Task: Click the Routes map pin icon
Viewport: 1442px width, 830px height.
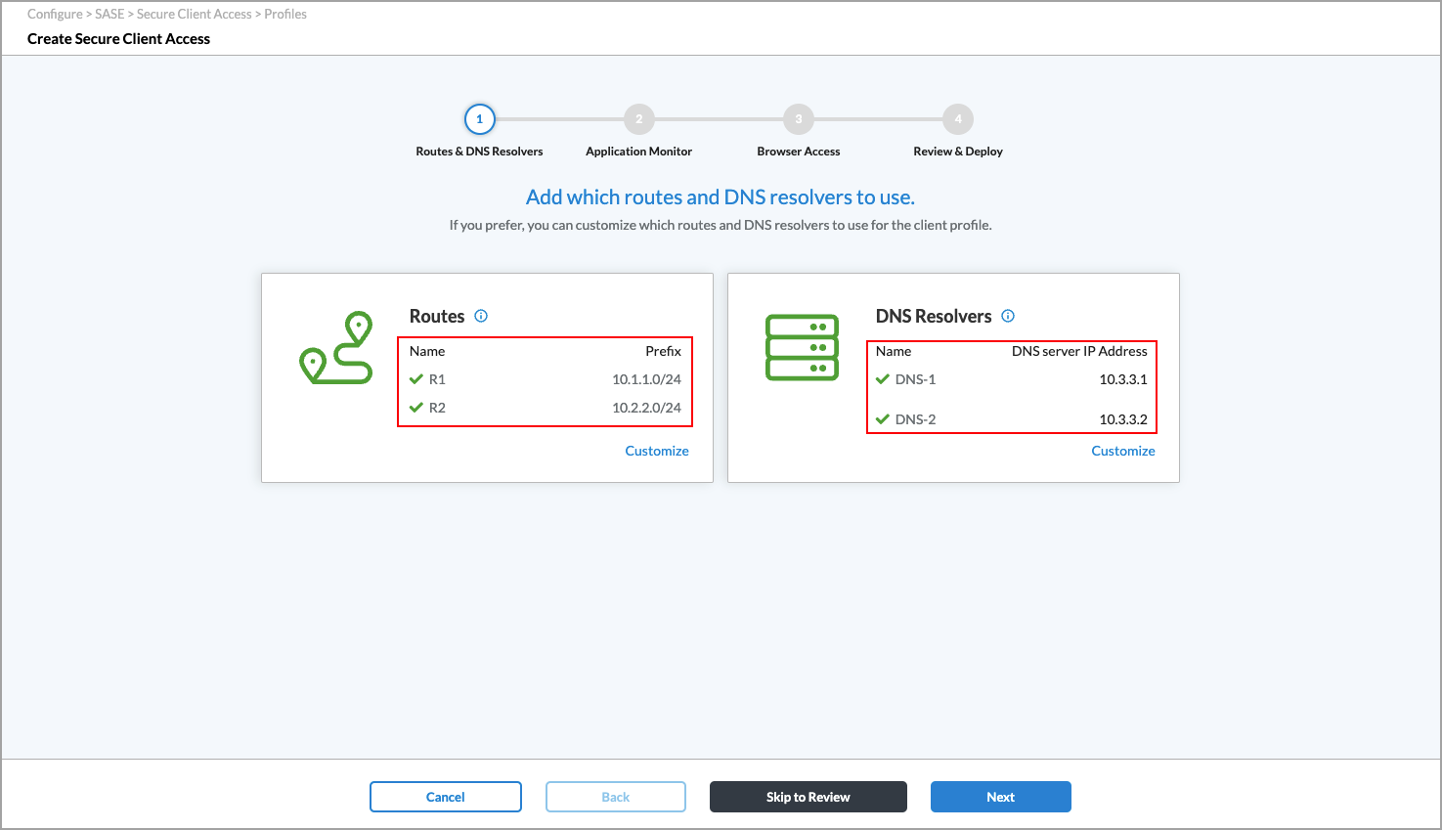Action: (x=335, y=347)
